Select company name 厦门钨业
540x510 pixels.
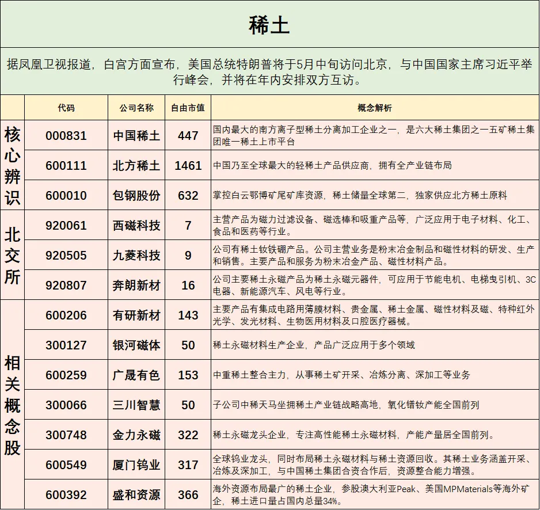(x=136, y=465)
